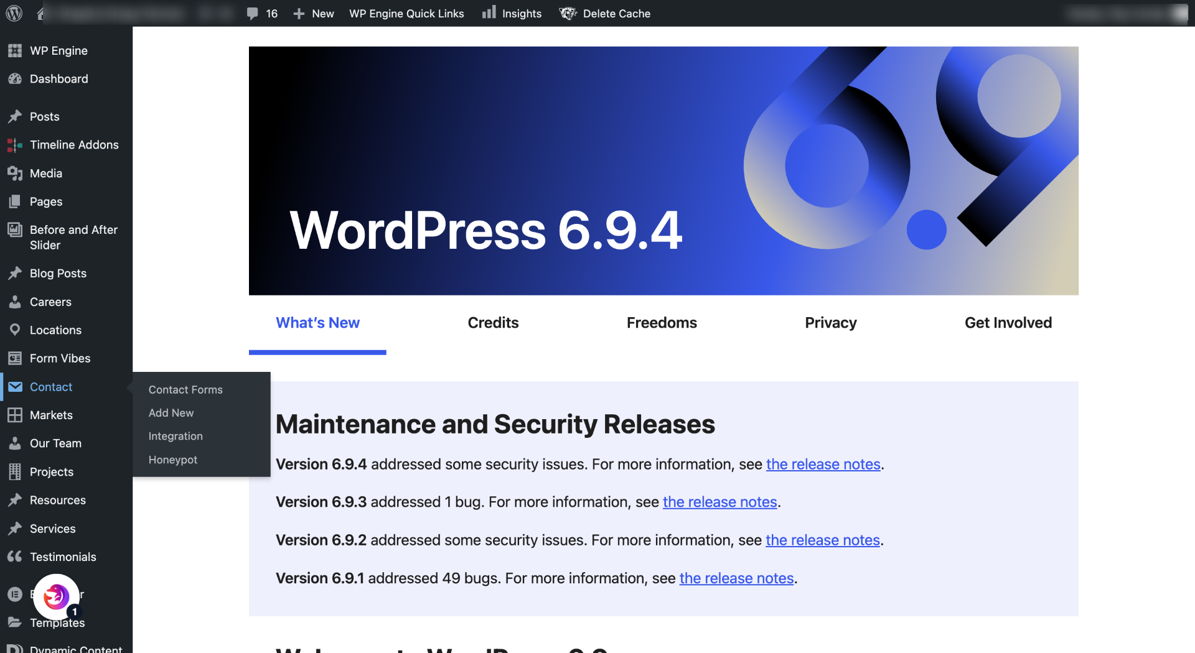Click the round floating assistant badge icon
Viewport: 1195px width, 653px height.
click(x=56, y=596)
